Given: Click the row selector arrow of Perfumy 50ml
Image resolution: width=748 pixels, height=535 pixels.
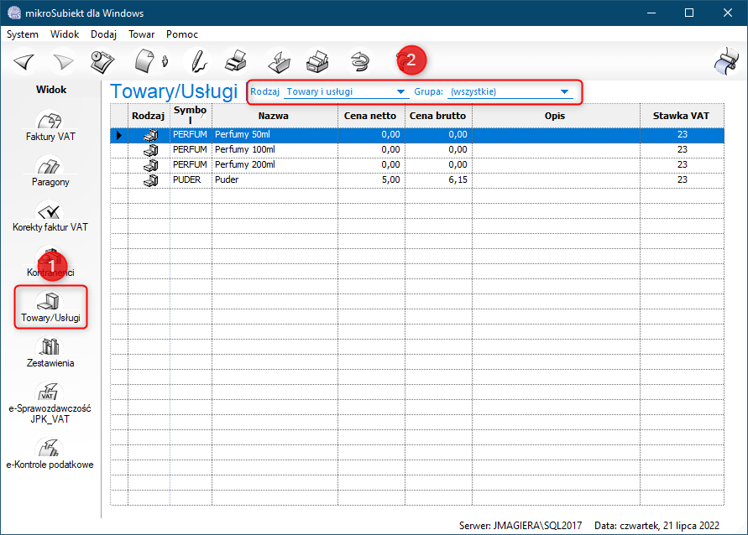Looking at the screenshot, I should tap(119, 135).
